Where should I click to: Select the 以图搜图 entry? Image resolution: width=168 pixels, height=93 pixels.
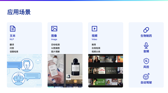click(55, 48)
